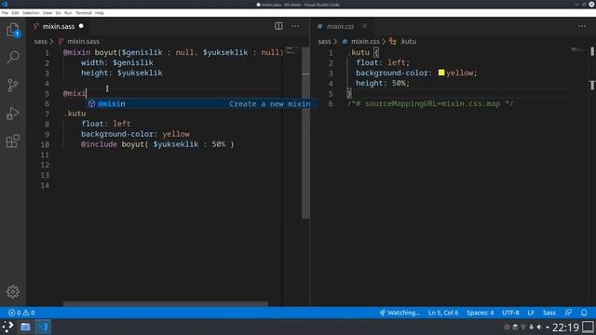Screen dimensions: 596x335
Task: Click sass breadcrumb in right editor
Action: tap(324, 41)
